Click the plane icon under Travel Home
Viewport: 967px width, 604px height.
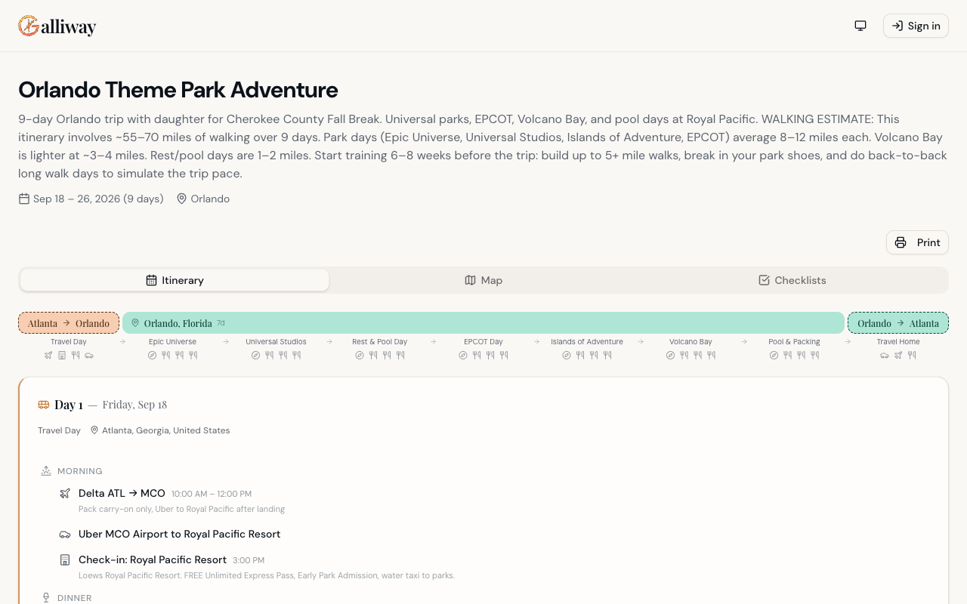(898, 355)
